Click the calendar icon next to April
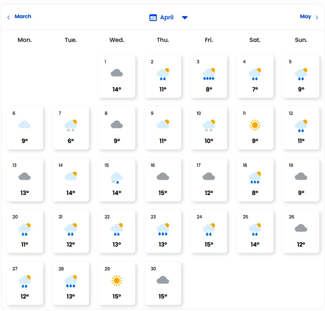 pyautogui.click(x=153, y=17)
